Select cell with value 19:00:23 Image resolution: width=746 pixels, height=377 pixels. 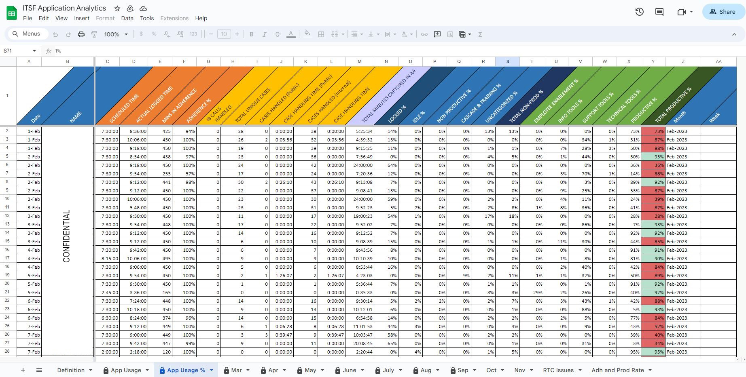click(360, 216)
